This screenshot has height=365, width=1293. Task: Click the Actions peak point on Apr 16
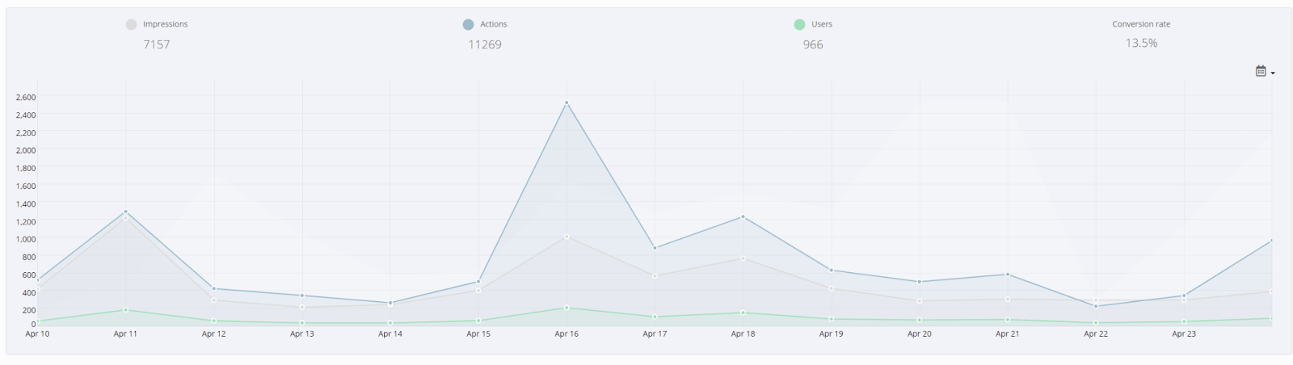566,103
